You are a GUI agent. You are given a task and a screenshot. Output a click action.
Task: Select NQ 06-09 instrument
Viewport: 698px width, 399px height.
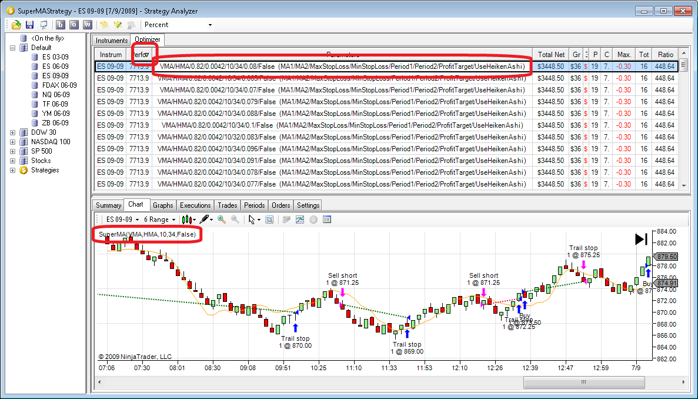click(56, 95)
